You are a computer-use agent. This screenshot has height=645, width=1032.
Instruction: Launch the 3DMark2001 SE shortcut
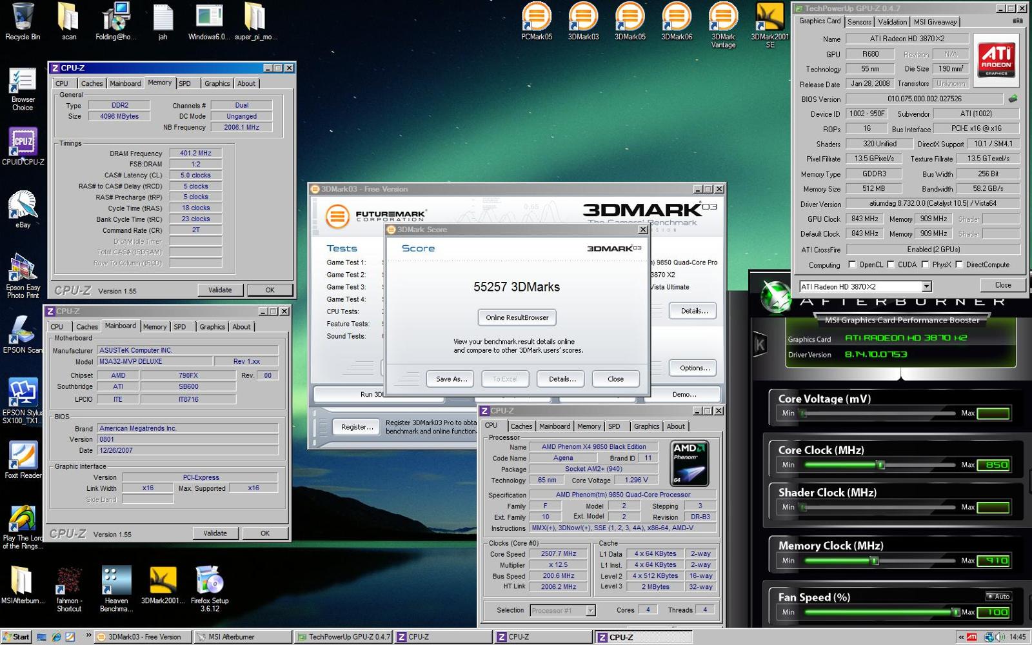tap(769, 25)
